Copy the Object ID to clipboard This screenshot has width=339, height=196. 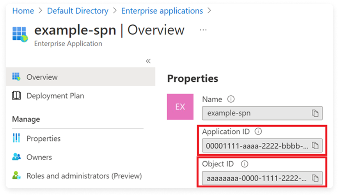[315, 178]
